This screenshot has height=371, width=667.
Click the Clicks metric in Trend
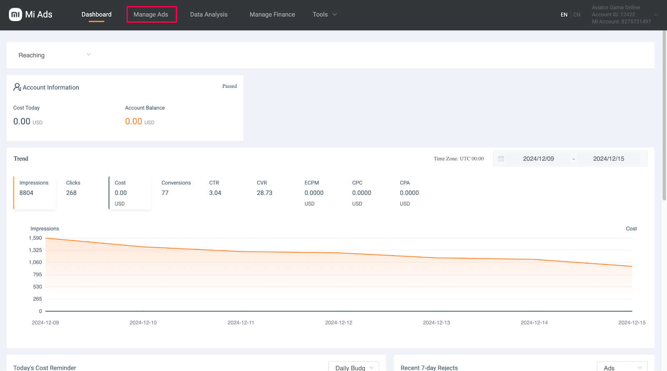[x=73, y=188]
